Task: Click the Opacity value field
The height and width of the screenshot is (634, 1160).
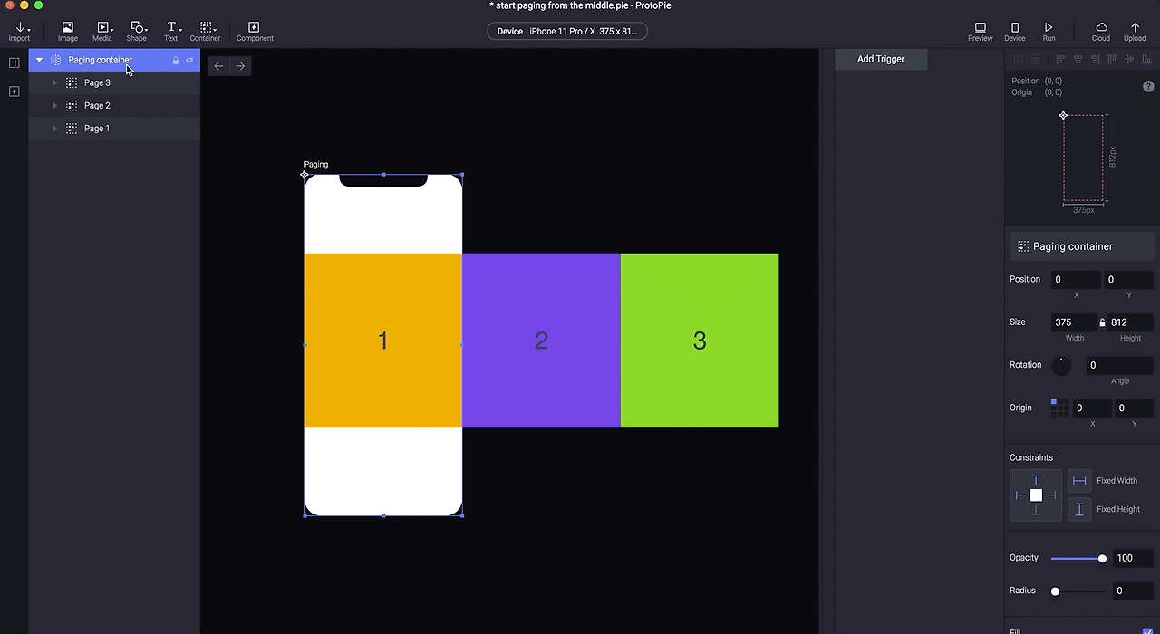Action: point(1133,558)
